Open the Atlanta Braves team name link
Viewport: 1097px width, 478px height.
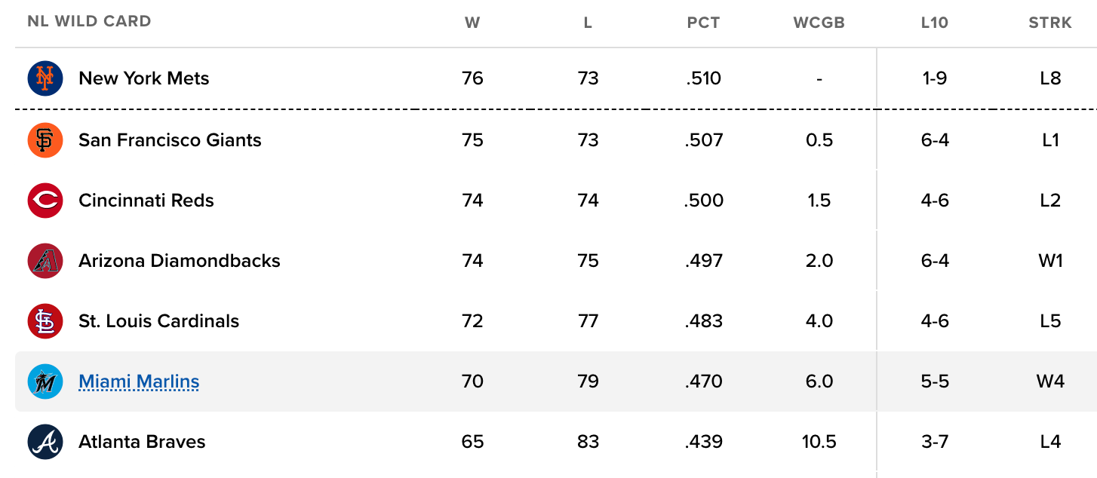(142, 442)
